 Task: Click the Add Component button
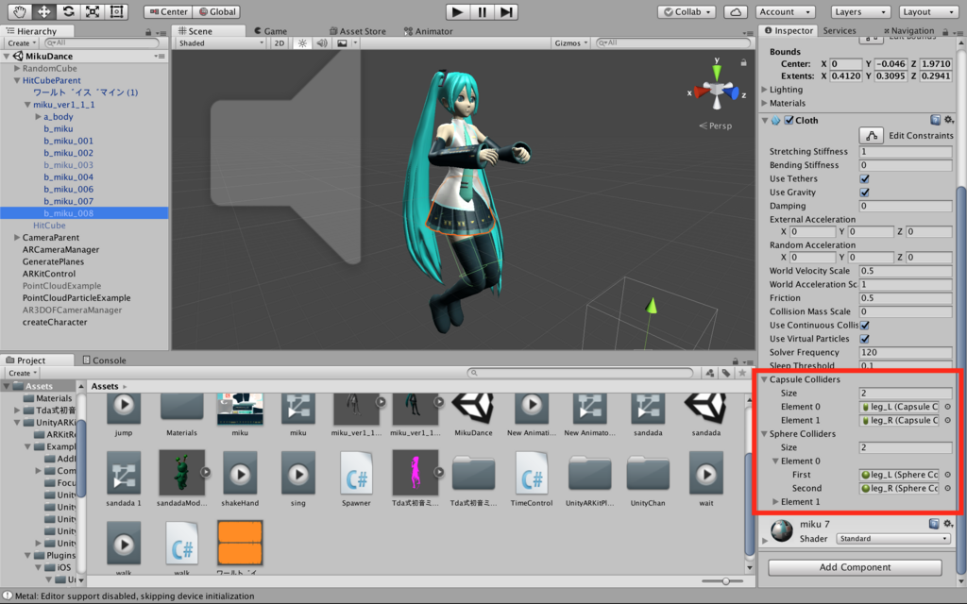pos(855,567)
